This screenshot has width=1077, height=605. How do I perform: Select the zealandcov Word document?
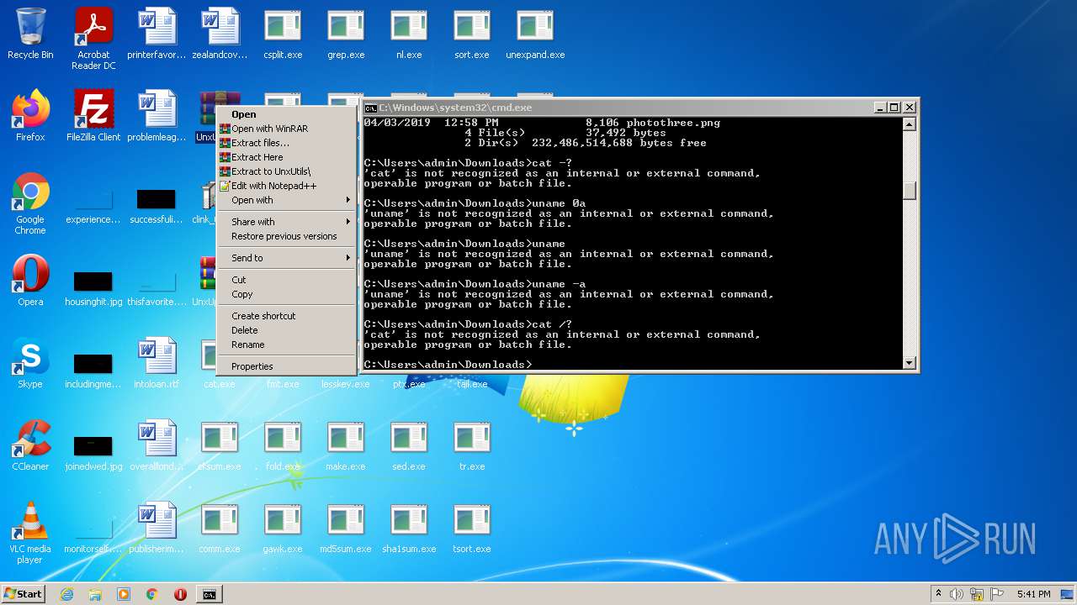click(x=220, y=34)
